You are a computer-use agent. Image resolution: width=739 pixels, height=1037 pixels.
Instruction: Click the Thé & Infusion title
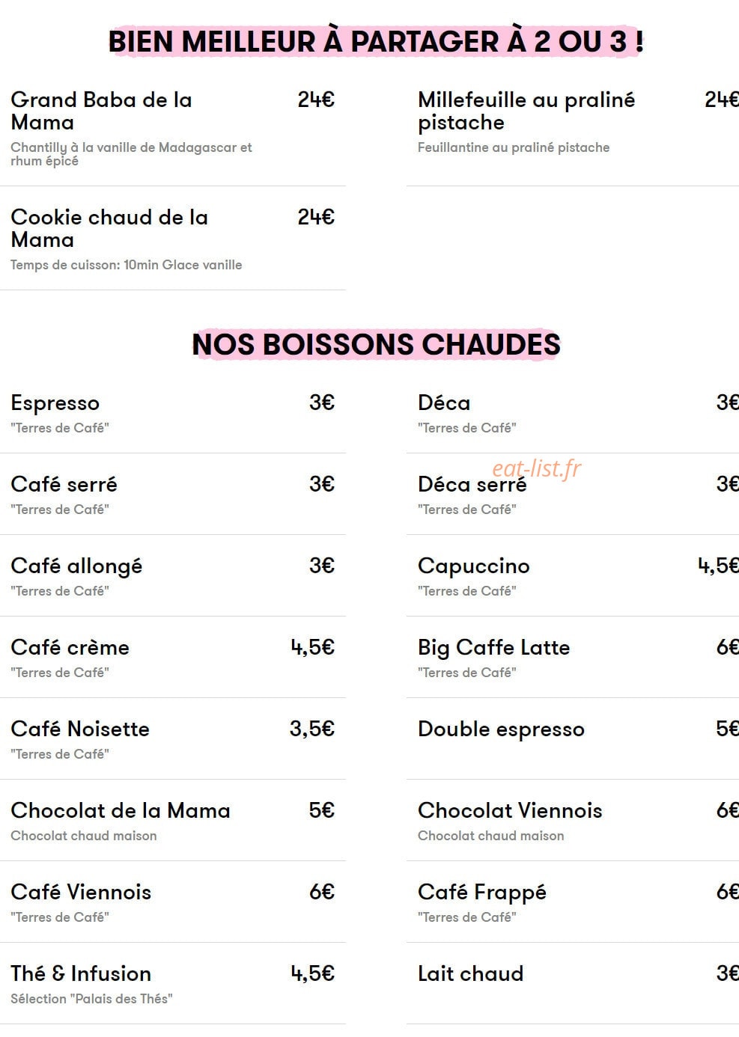click(81, 973)
